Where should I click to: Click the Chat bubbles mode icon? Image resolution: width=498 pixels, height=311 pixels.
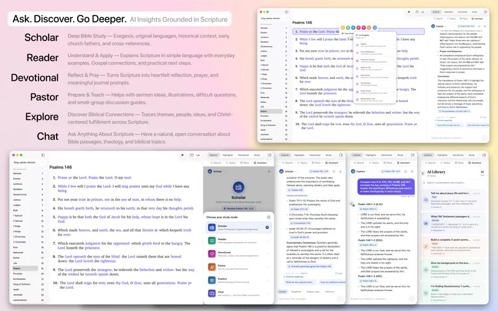[212, 293]
